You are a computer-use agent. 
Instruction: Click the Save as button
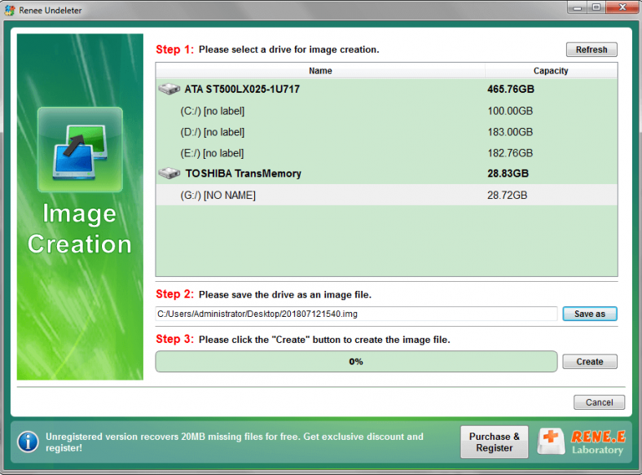click(x=589, y=314)
